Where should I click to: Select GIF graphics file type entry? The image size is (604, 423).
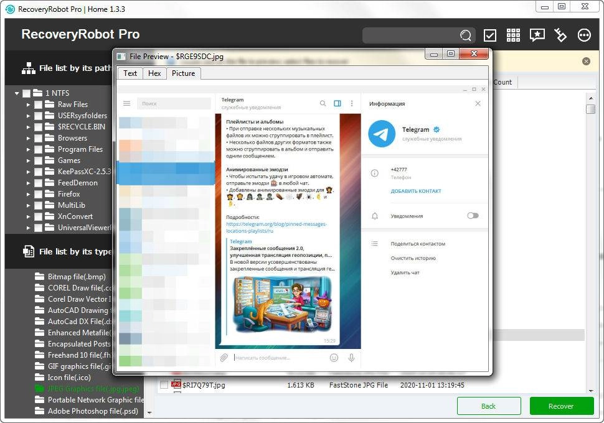(x=73, y=366)
